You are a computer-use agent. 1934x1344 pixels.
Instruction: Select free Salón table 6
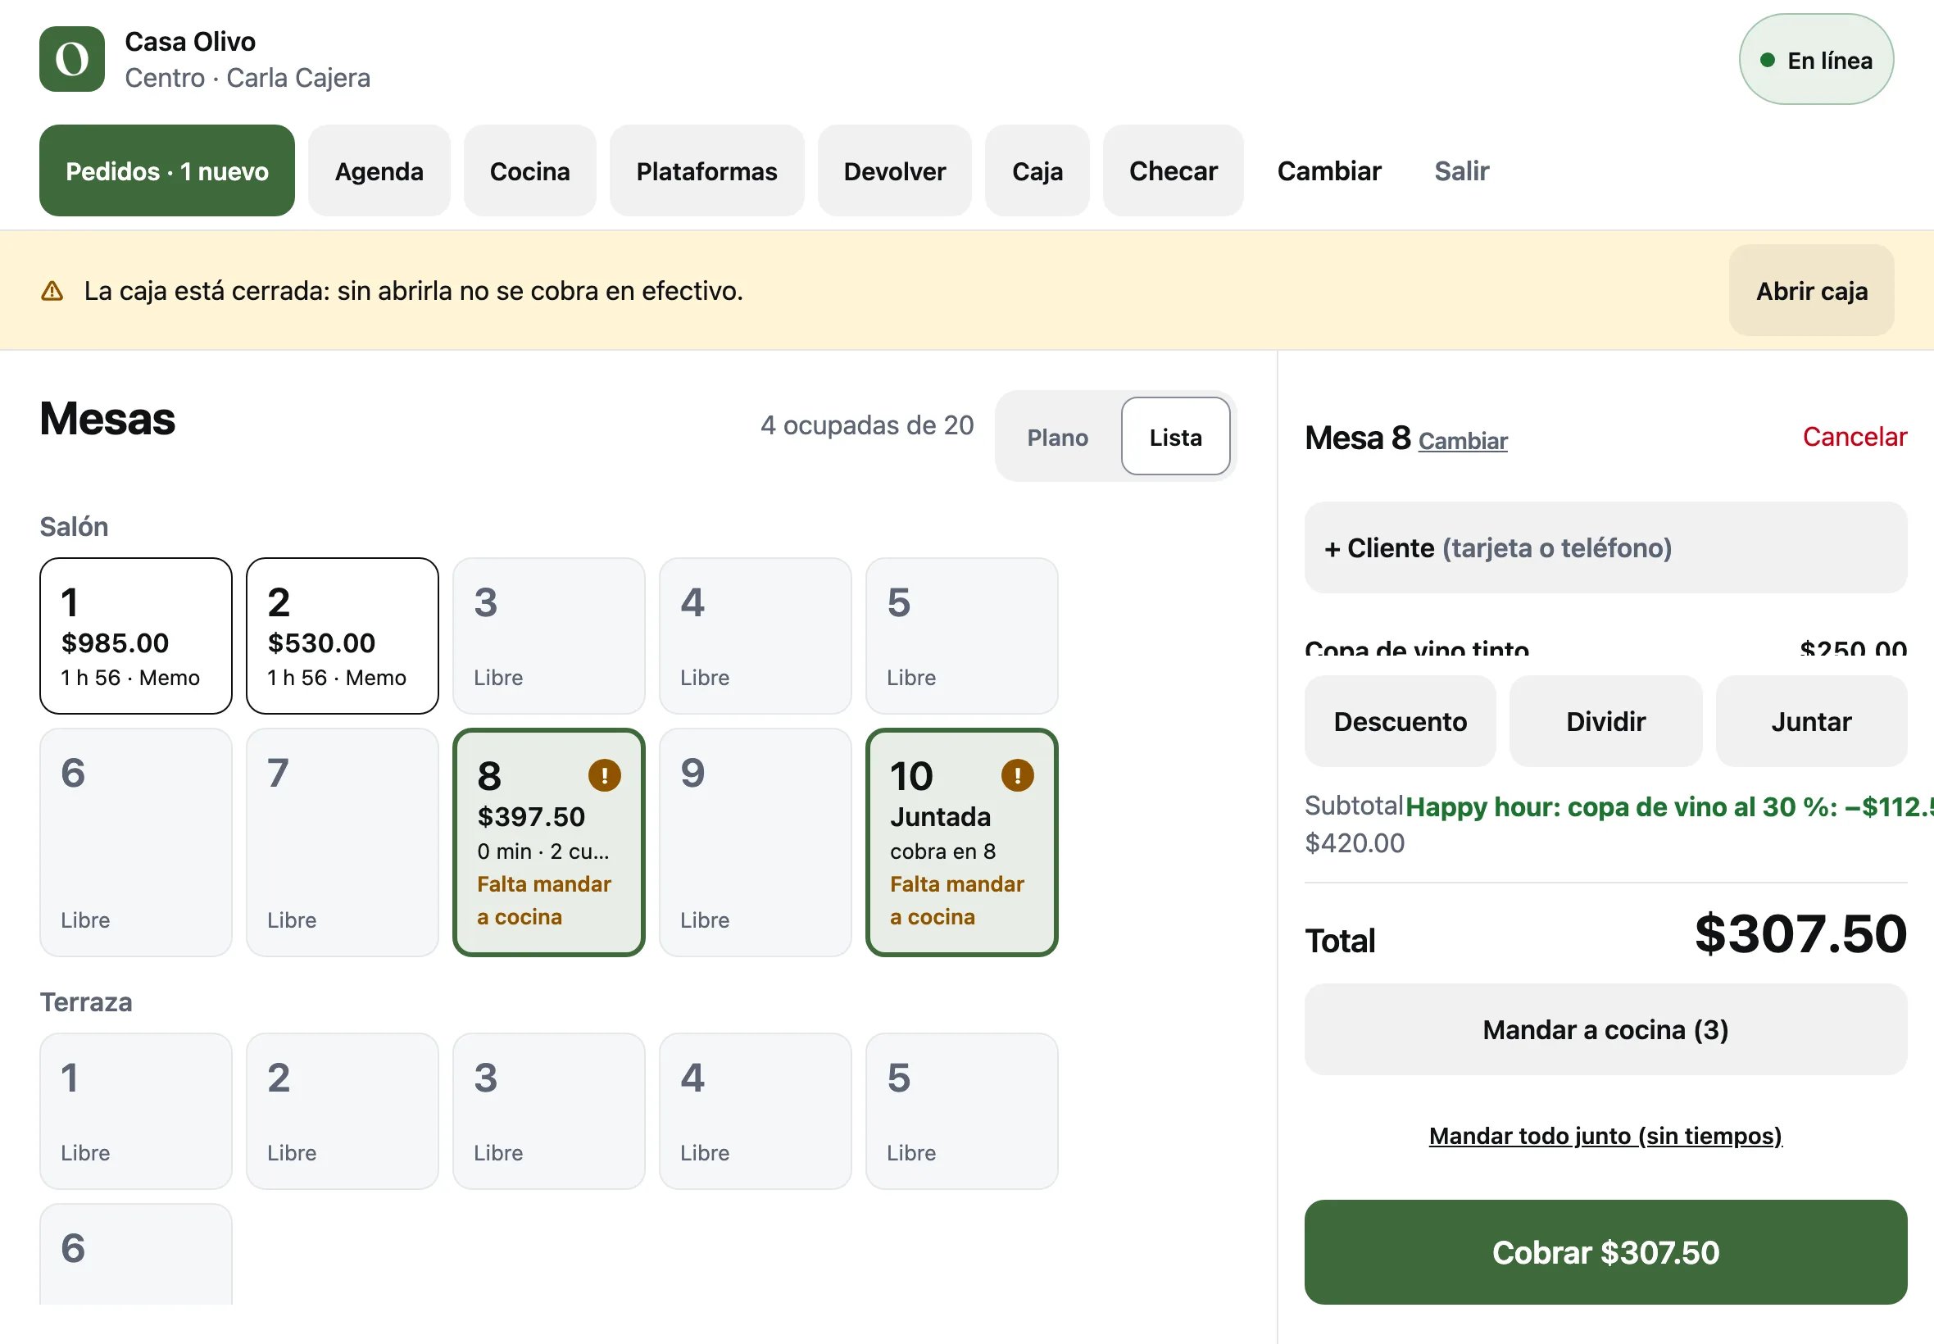pyautogui.click(x=135, y=842)
